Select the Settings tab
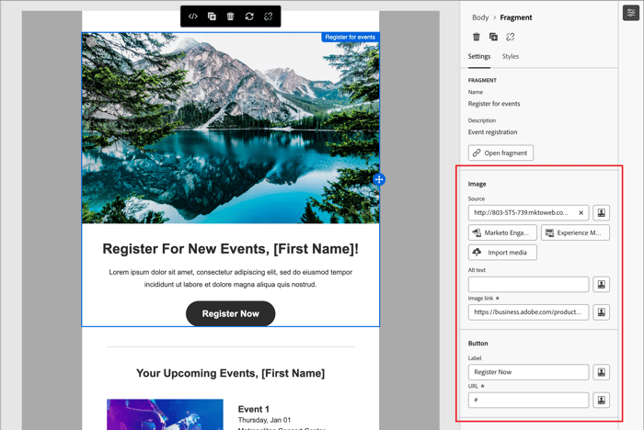The image size is (644, 430). (x=479, y=56)
